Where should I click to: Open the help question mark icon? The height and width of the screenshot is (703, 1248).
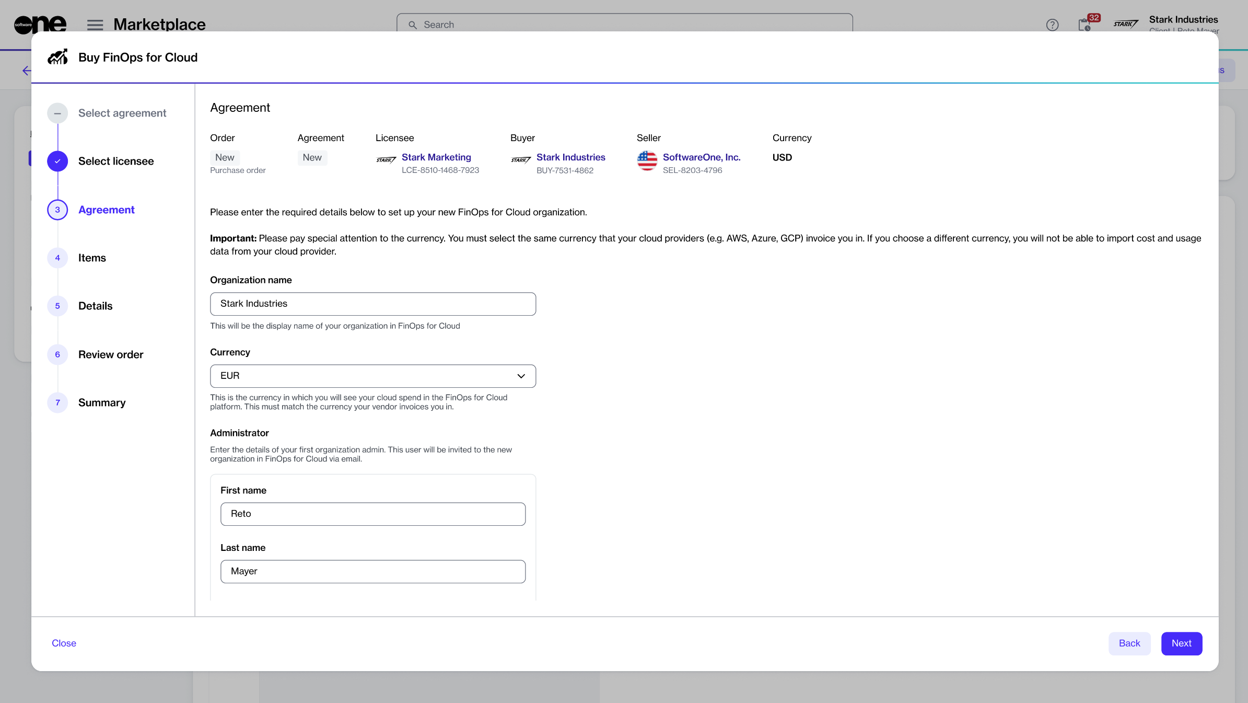[x=1052, y=25]
